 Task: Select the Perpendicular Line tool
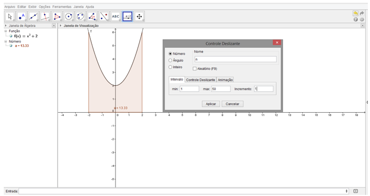45,17
